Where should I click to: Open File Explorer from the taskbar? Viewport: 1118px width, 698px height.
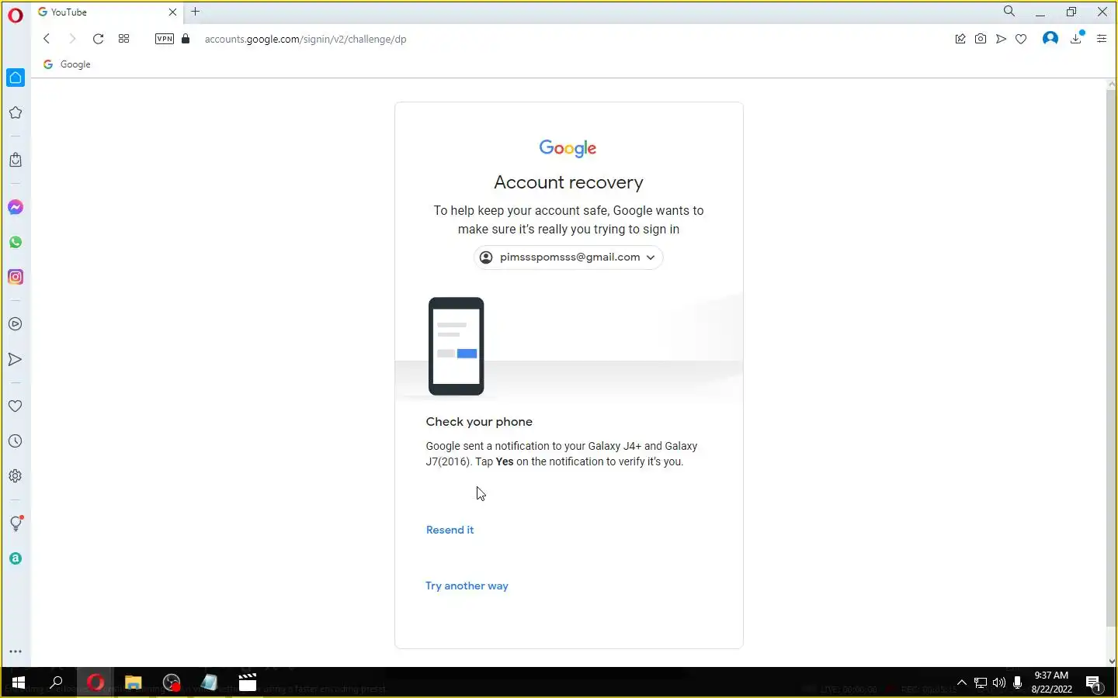[134, 682]
